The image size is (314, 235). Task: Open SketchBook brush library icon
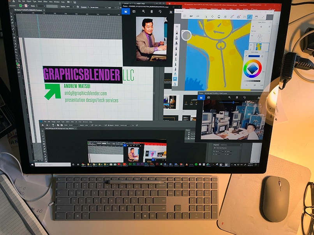click(177, 26)
